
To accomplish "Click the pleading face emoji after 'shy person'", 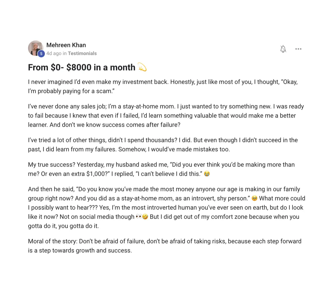I will tap(254, 198).
